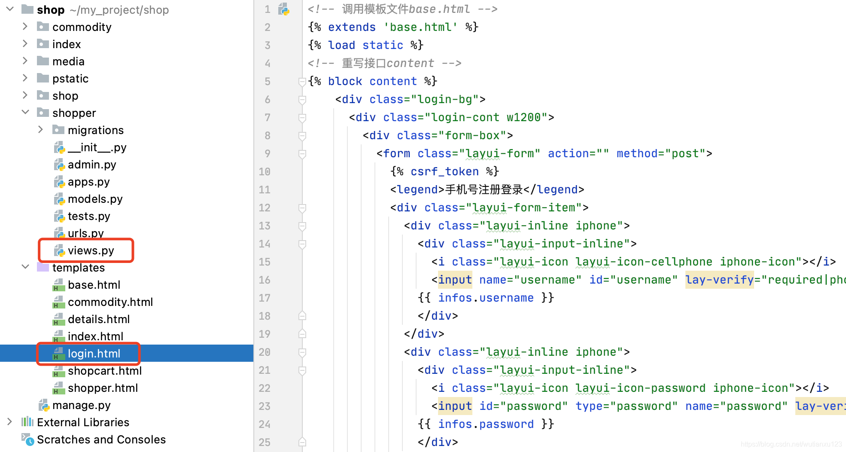Expand External Libraries node
The height and width of the screenshot is (452, 846).
tap(10, 422)
